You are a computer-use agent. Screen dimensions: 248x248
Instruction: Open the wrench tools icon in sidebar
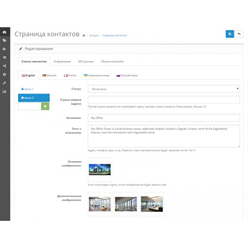tap(5, 83)
